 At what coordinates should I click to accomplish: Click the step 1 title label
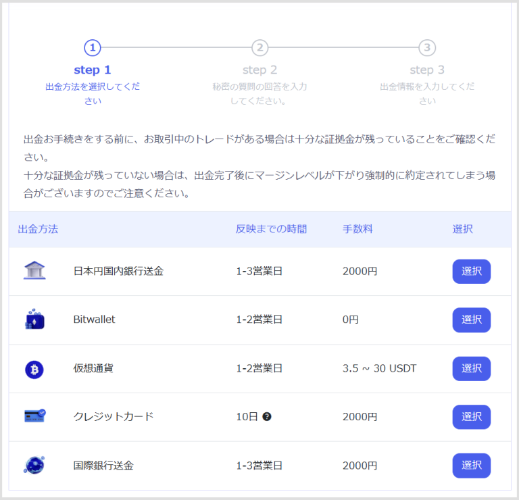coord(93,70)
